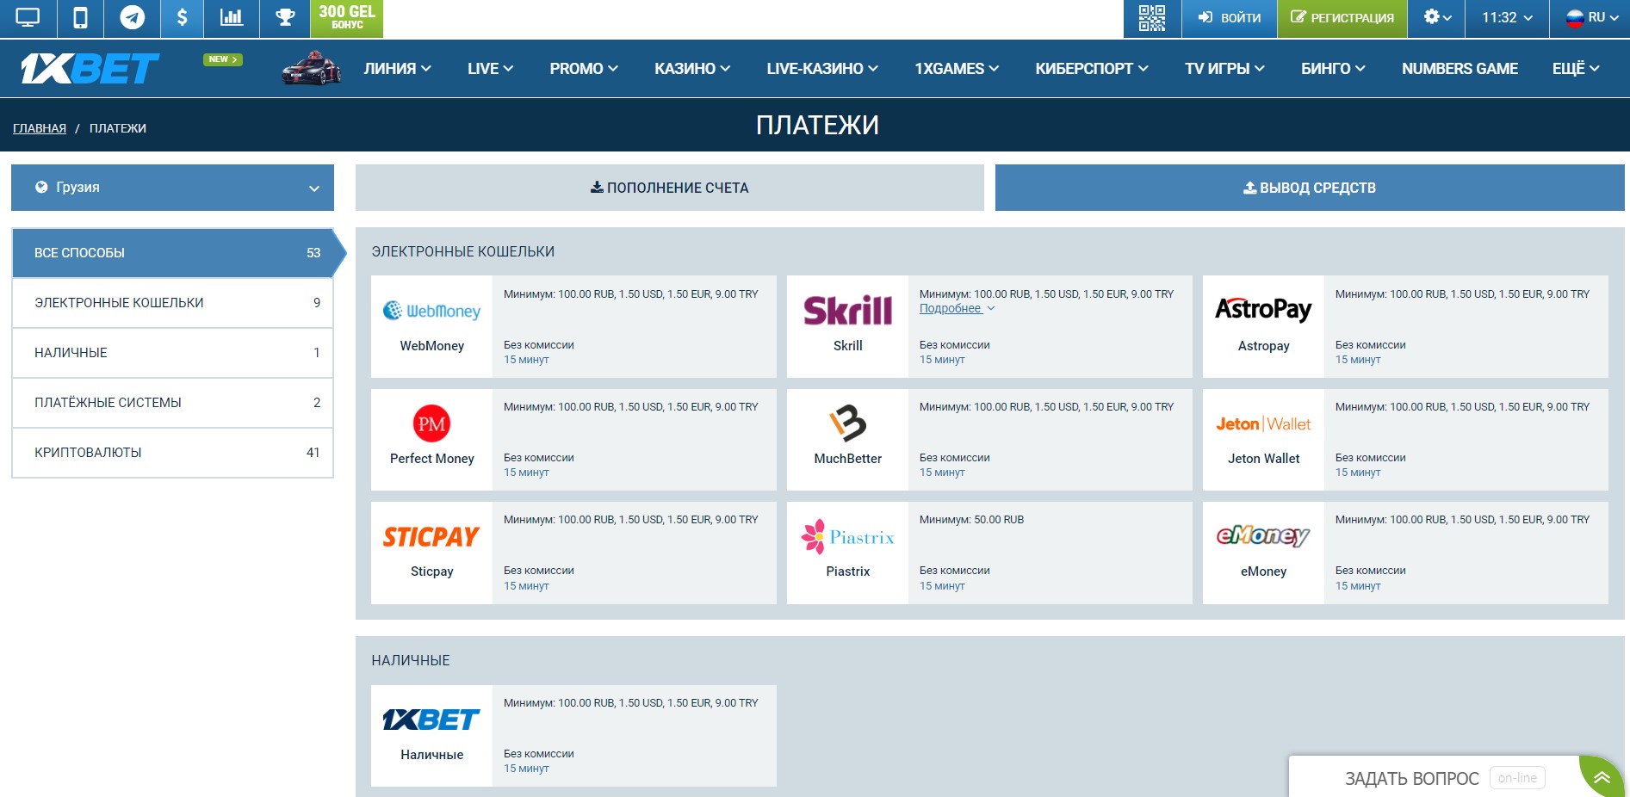Click the Вывод средств upload icon
Image resolution: width=1630 pixels, height=797 pixels.
pyautogui.click(x=1249, y=188)
